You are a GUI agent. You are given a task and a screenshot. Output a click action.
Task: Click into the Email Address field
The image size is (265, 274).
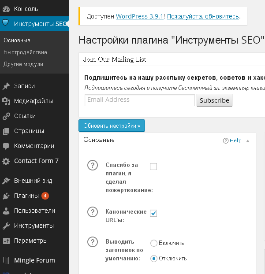pos(139,100)
